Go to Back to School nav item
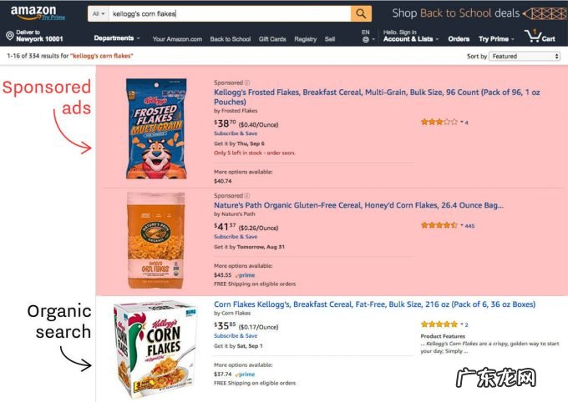This screenshot has height=402, width=568. 230,39
